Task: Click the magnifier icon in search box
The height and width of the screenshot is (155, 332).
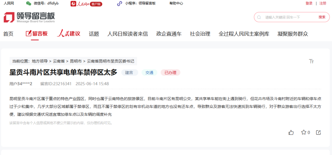Action: 259,17
